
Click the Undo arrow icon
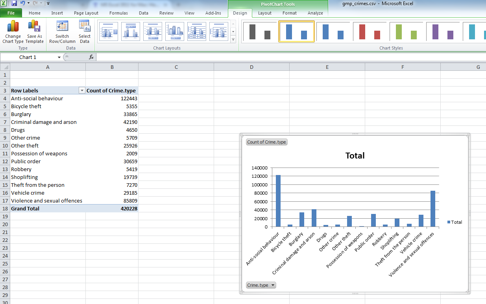pos(22,4)
